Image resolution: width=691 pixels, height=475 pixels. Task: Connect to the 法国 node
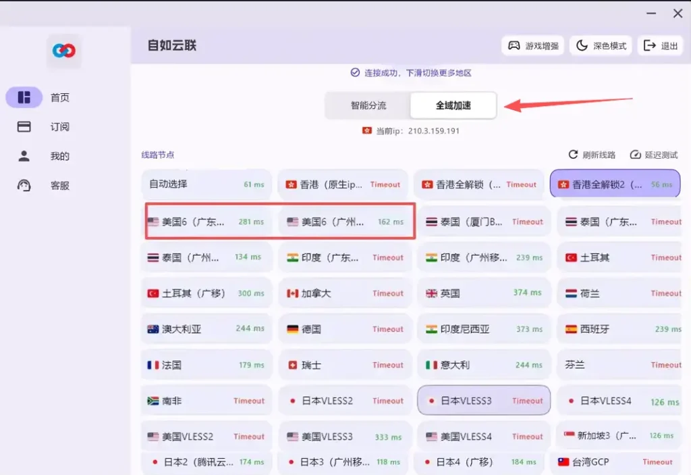(x=206, y=364)
